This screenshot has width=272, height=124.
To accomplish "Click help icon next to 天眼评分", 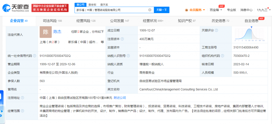I will click(x=217, y=30).
